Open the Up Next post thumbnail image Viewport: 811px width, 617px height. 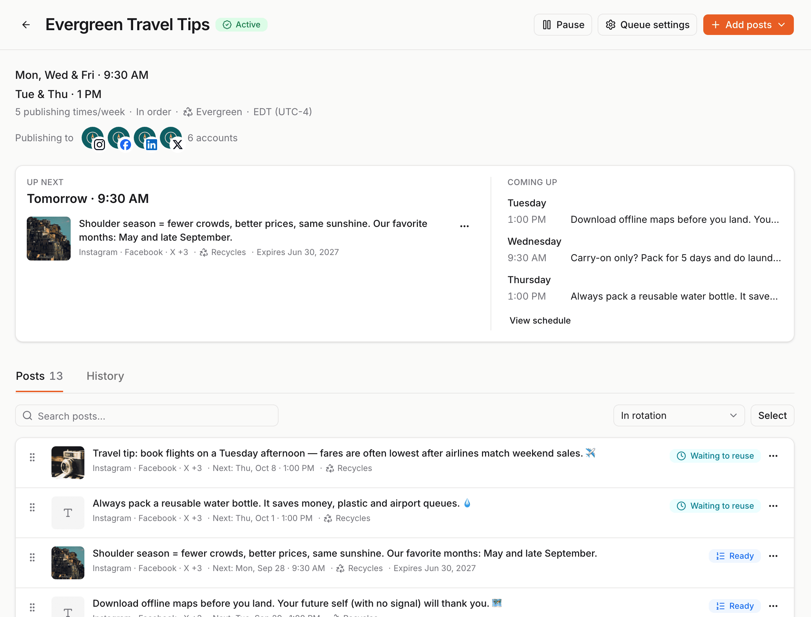(48, 239)
